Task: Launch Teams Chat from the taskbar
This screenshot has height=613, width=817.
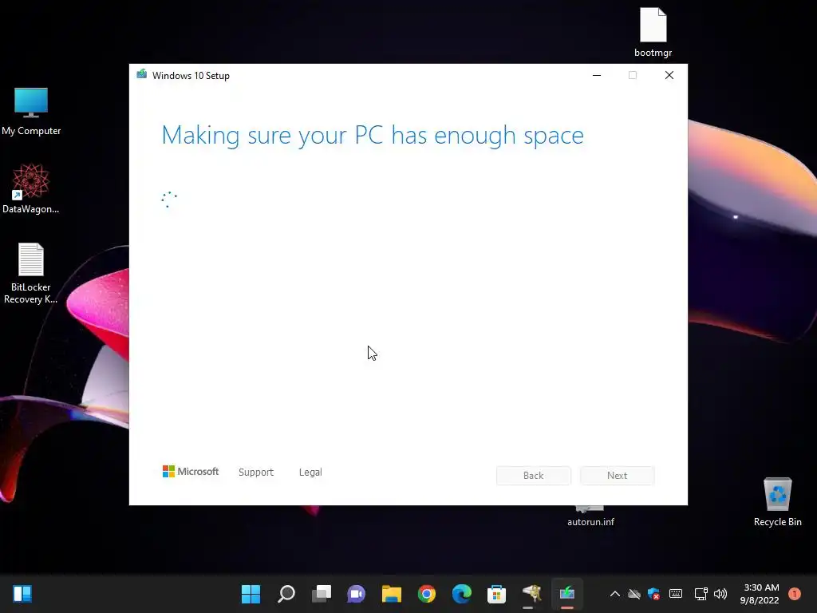Action: click(x=357, y=594)
